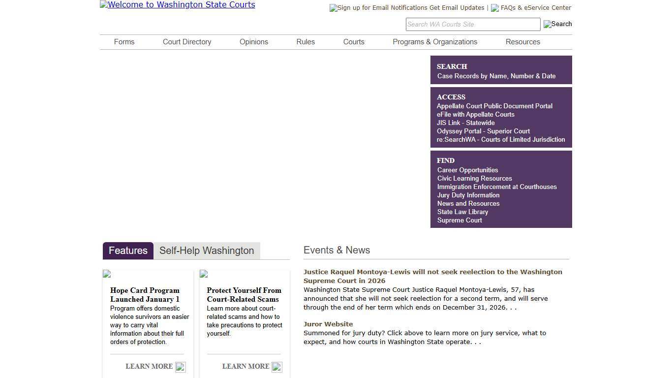
Task: Click the Hope Card Learn More arrow icon
Action: pos(181,367)
